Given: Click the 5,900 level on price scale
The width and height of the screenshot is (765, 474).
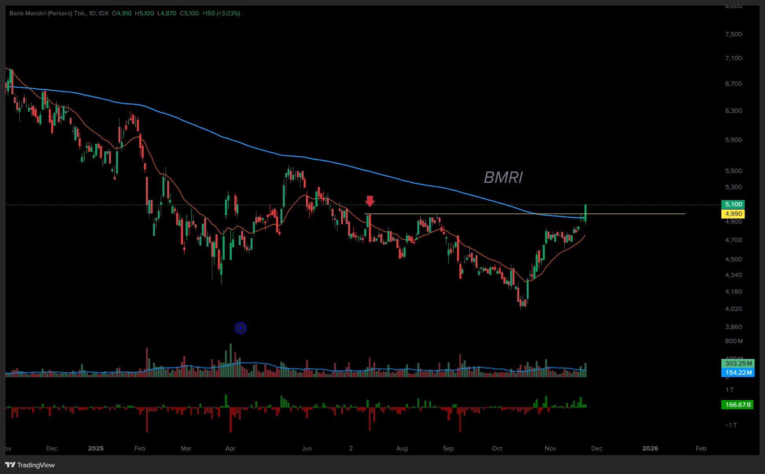Looking at the screenshot, I should [734, 140].
